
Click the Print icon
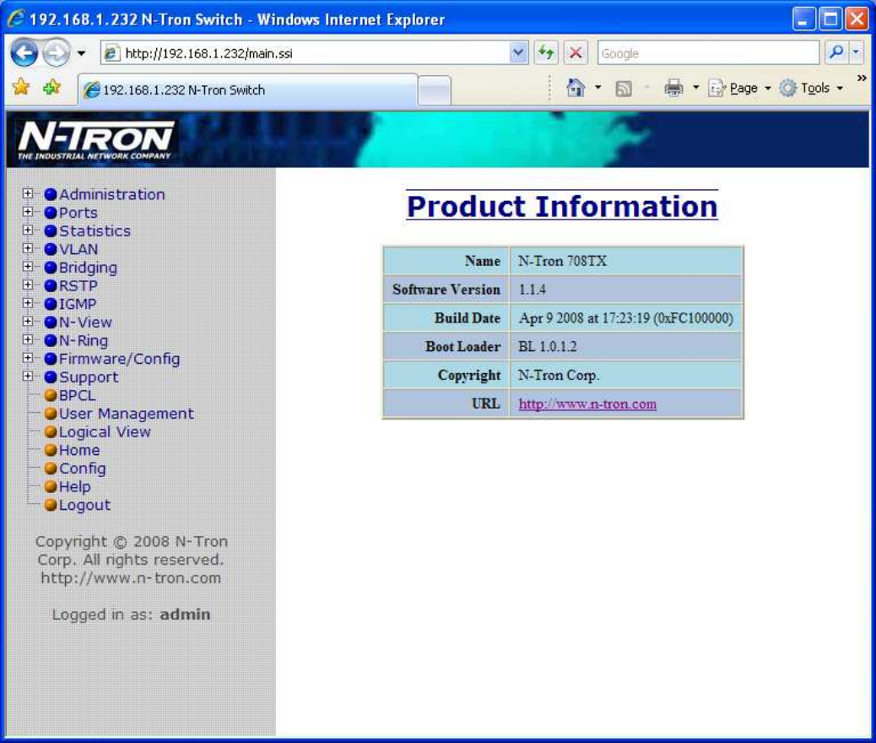click(673, 88)
